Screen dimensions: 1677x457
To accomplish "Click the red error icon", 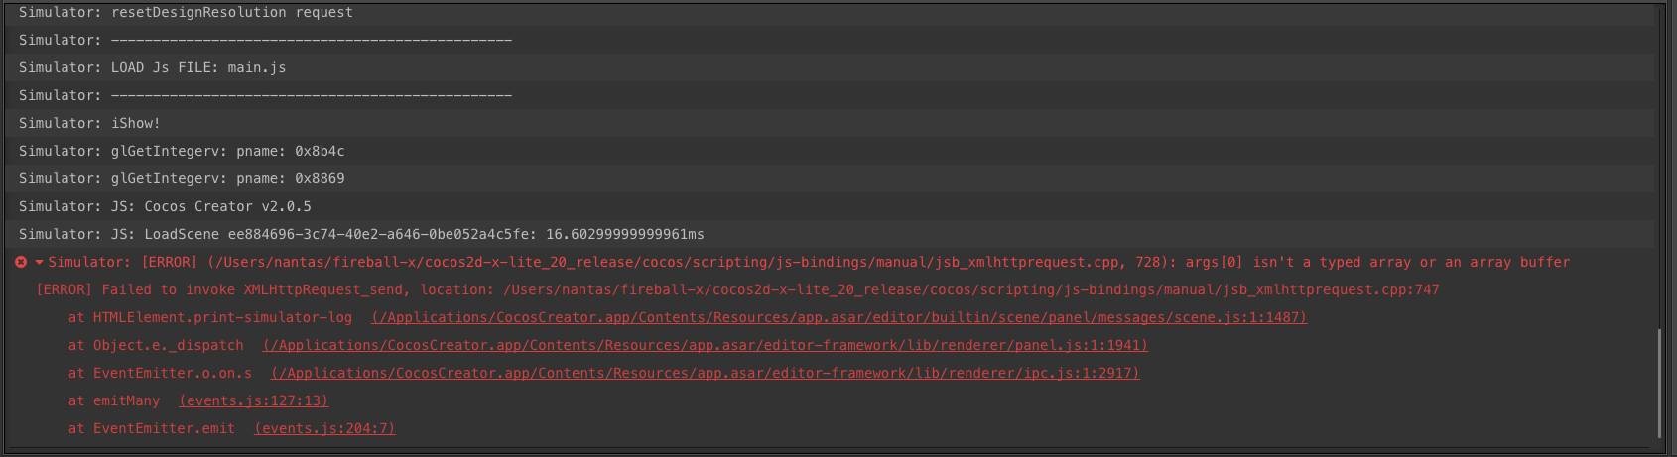I will click(21, 262).
